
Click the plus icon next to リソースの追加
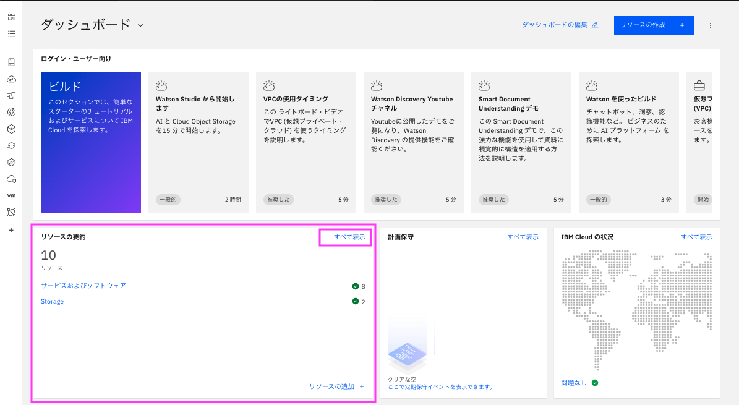362,386
